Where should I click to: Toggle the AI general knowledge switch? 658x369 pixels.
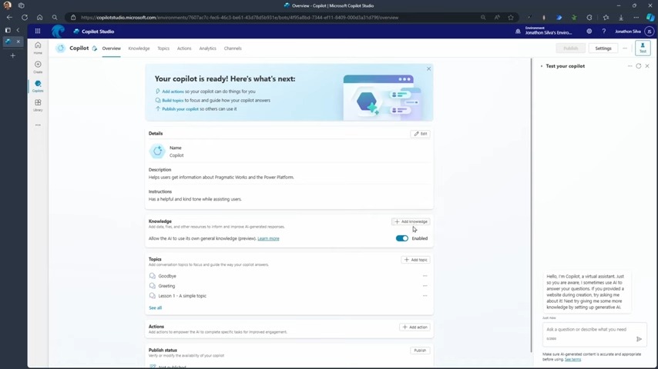click(x=402, y=238)
